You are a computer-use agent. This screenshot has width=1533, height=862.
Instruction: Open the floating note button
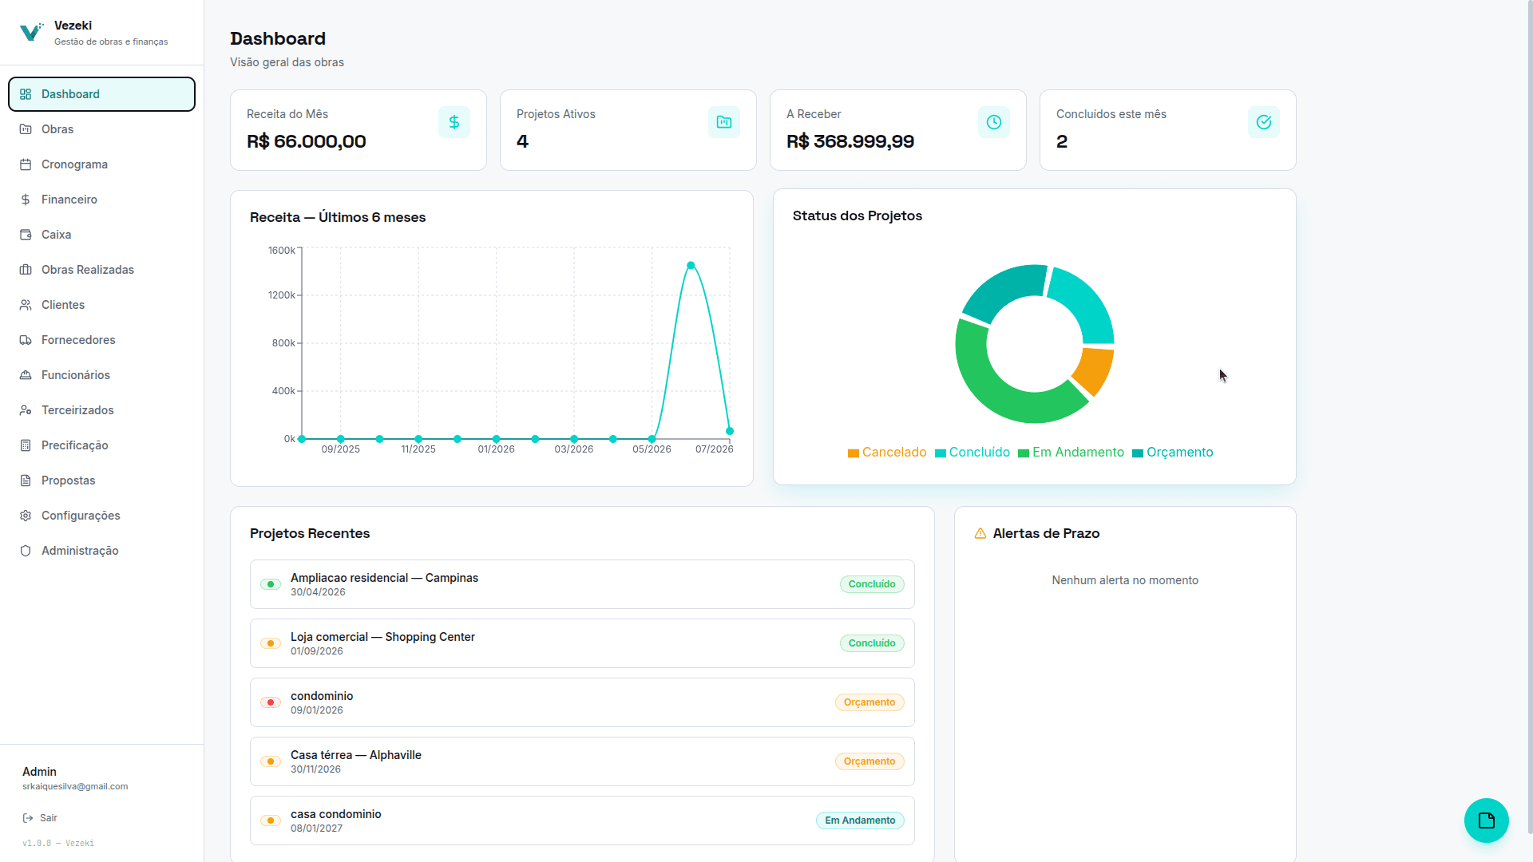point(1487,820)
